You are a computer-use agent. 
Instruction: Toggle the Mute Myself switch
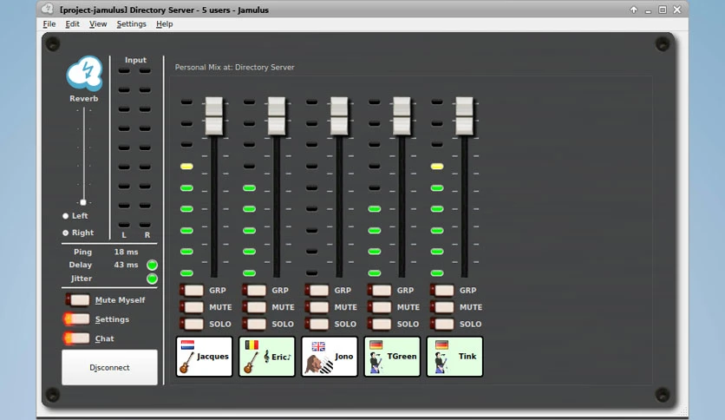(78, 300)
